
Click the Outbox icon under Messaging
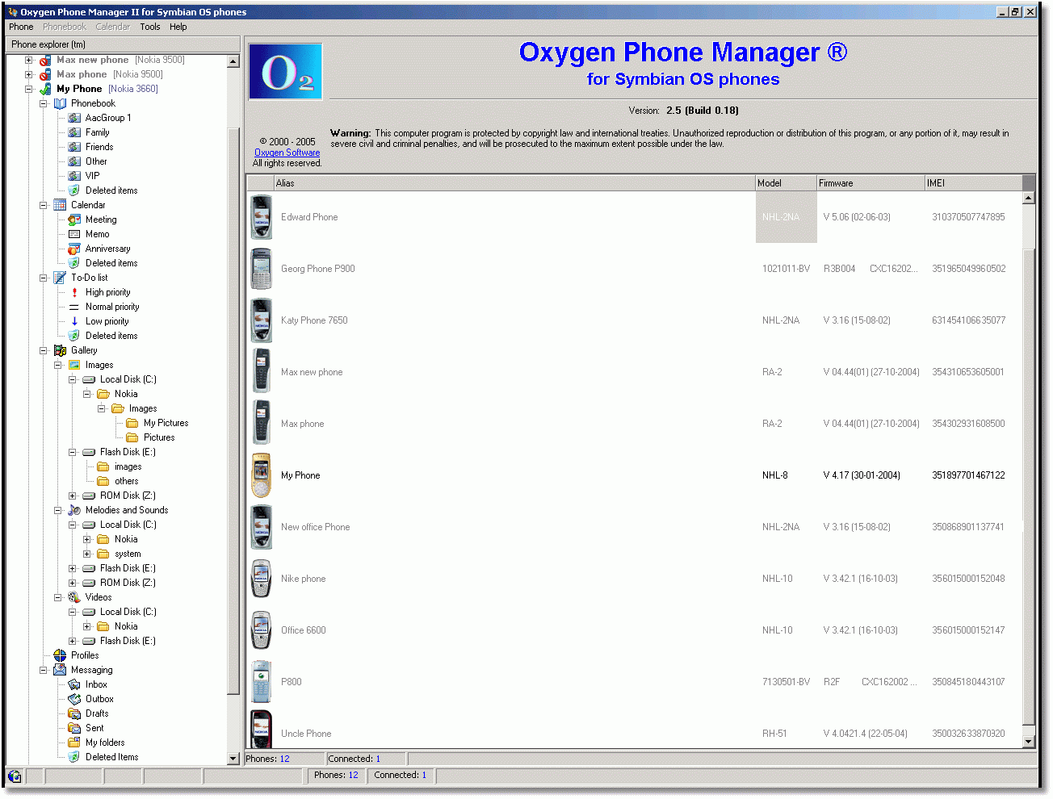point(74,699)
